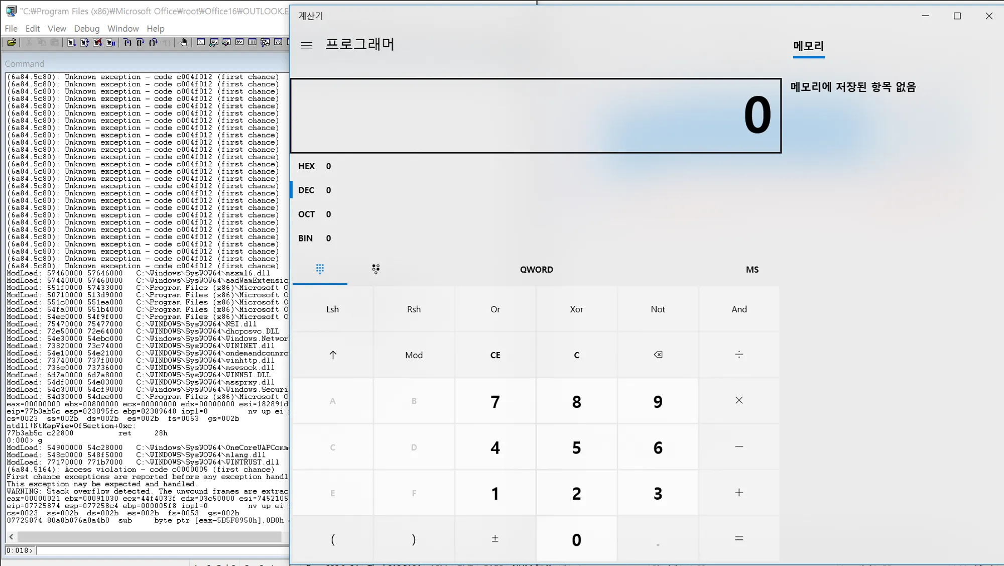This screenshot has height=566, width=1004.
Task: Click the Step Into braces icon
Action: [128, 43]
